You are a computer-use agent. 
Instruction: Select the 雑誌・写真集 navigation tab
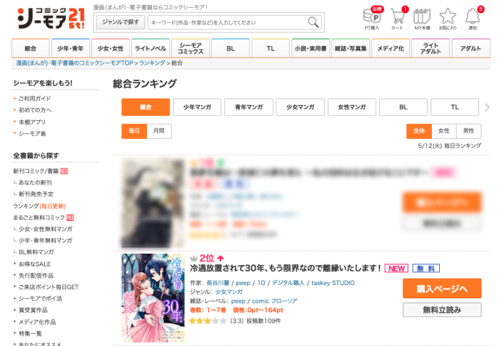350,48
